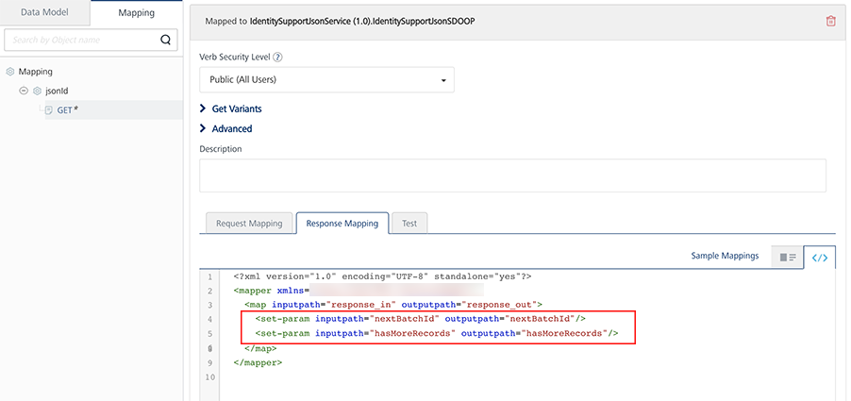Image resolution: width=851 pixels, height=401 pixels.
Task: Expand the Get Variants section
Action: pos(203,109)
